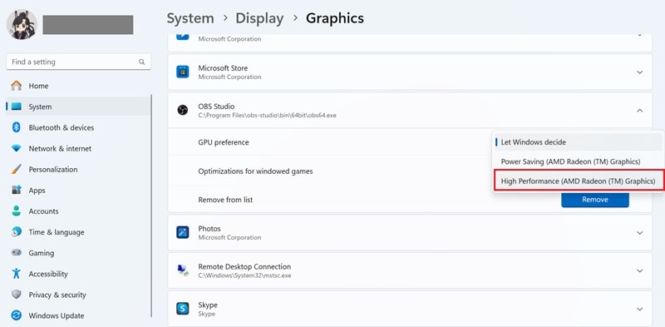Click the Apps icon in the sidebar

pyautogui.click(x=16, y=191)
